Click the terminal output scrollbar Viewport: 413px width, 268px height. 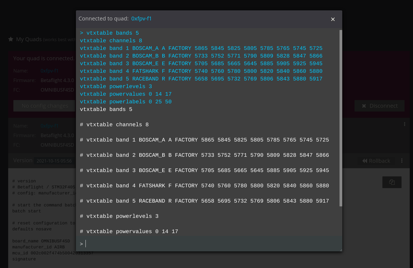point(341,118)
